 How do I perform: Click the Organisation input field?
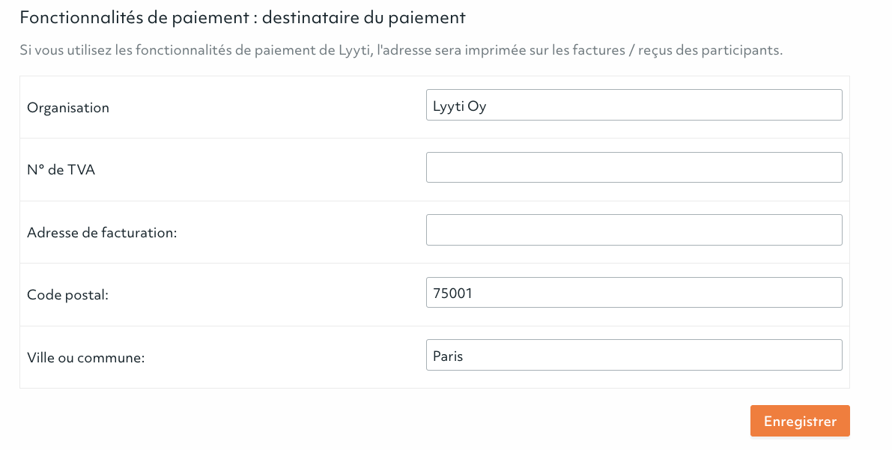634,105
